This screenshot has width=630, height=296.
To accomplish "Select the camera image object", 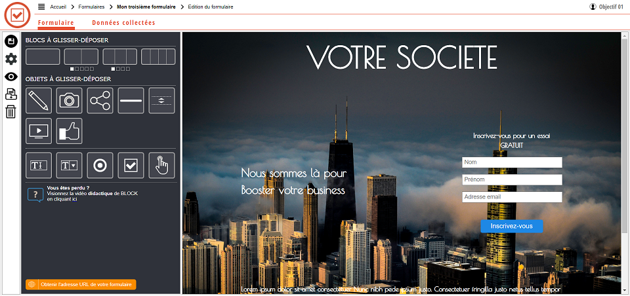I will coord(70,100).
